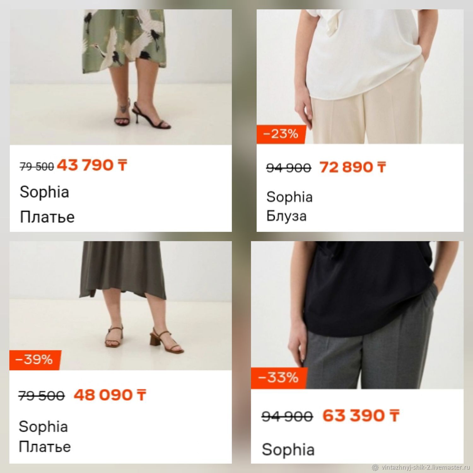Open the green crane-print dress photo
This screenshot has height=473, width=473.
(120, 77)
